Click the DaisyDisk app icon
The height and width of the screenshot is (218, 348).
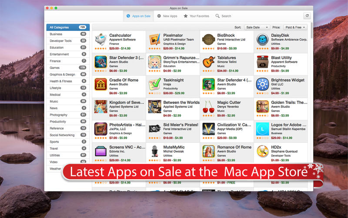262,39
